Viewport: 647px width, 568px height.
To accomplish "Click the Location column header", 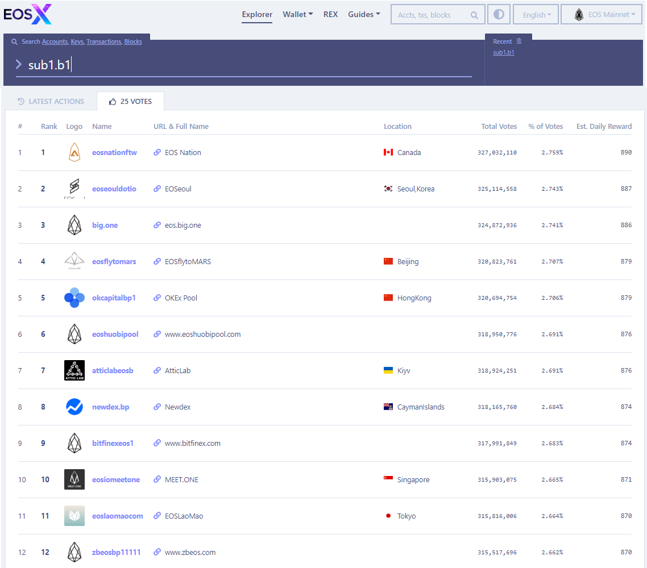I will click(397, 127).
